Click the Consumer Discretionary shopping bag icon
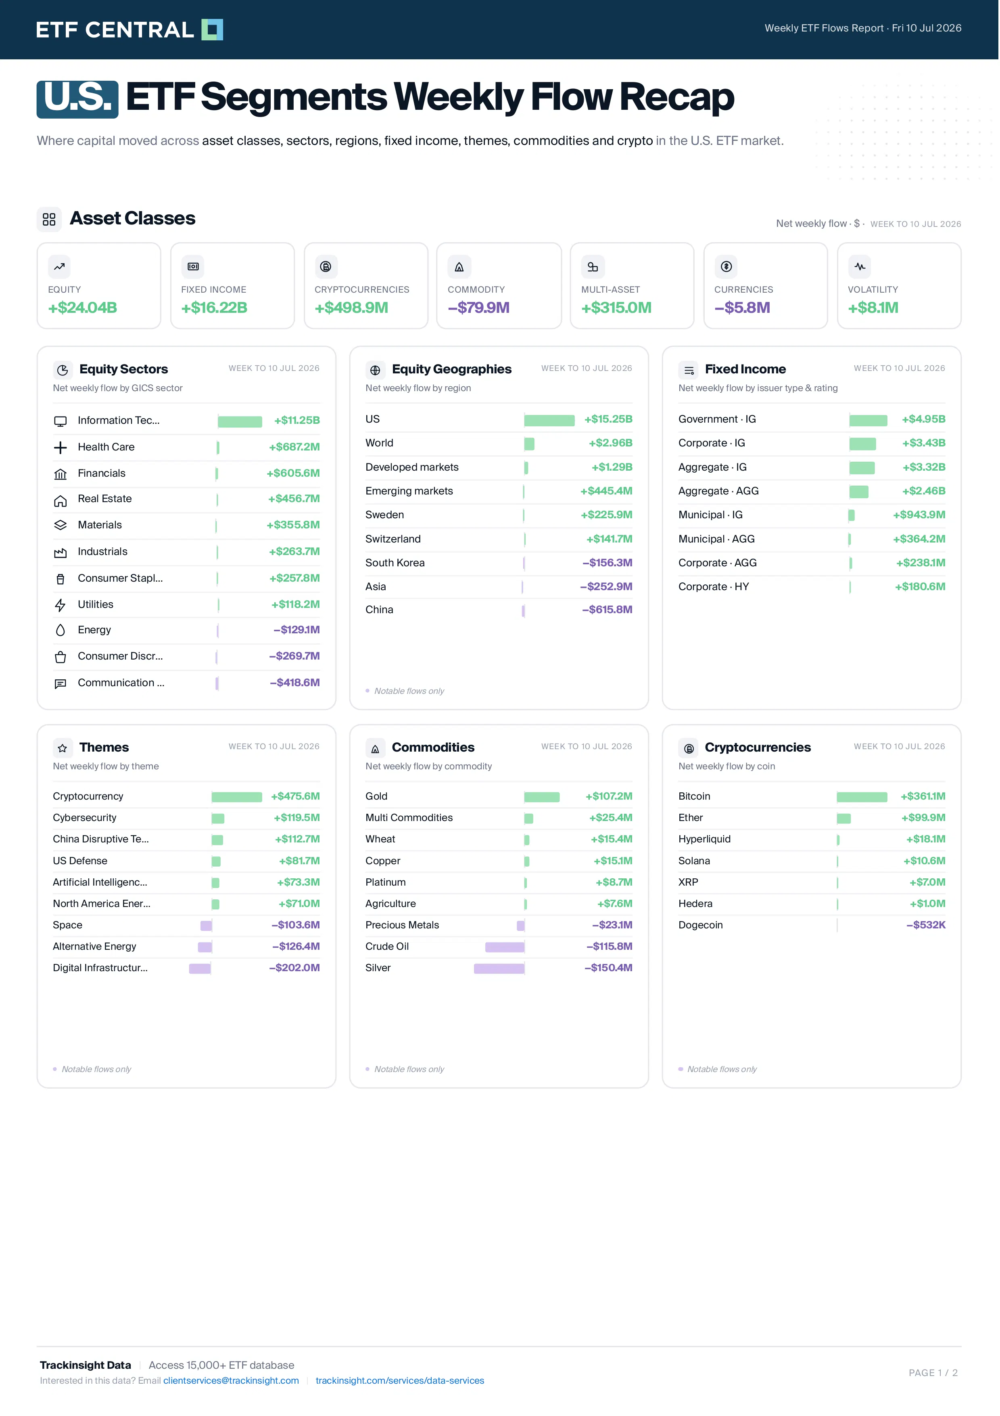This screenshot has height=1416, width=1000. coord(61,657)
